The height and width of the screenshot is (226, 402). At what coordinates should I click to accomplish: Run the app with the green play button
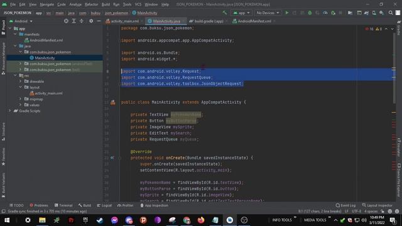(x=287, y=13)
